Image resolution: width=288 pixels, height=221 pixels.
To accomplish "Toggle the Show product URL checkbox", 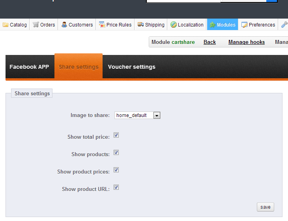I will pos(116,187).
